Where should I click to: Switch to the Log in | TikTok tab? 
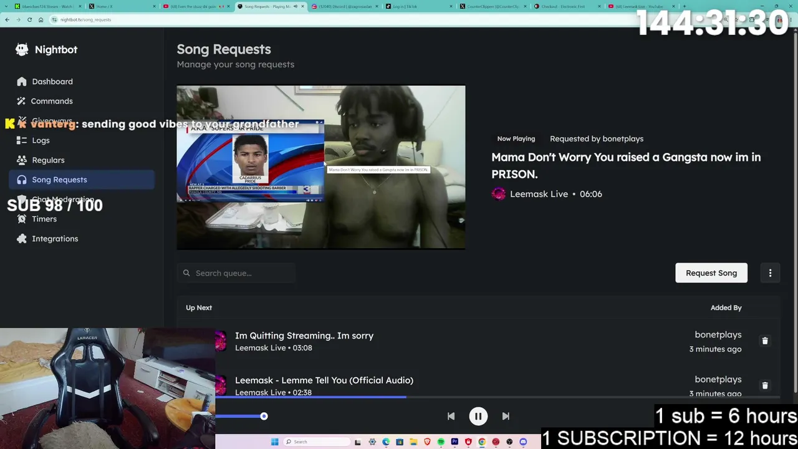[x=419, y=6]
